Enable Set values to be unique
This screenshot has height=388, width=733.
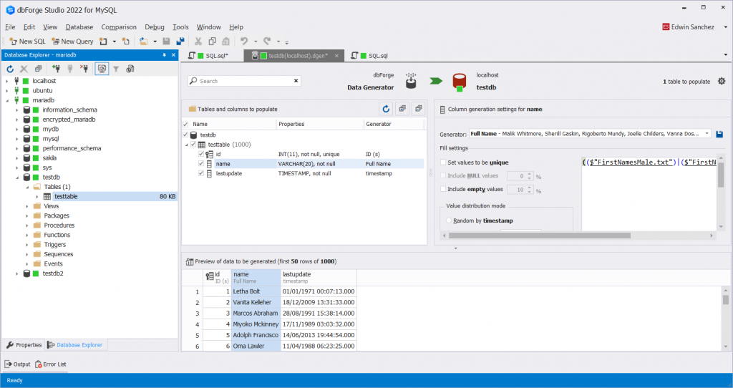(x=443, y=163)
